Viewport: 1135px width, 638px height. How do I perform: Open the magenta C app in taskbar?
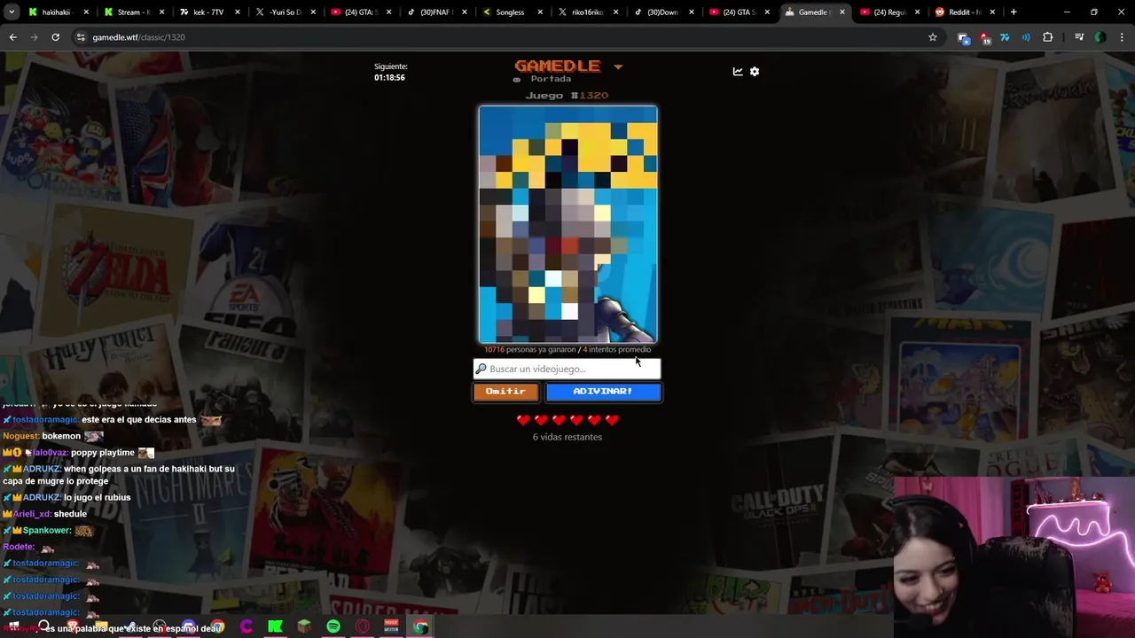247,626
